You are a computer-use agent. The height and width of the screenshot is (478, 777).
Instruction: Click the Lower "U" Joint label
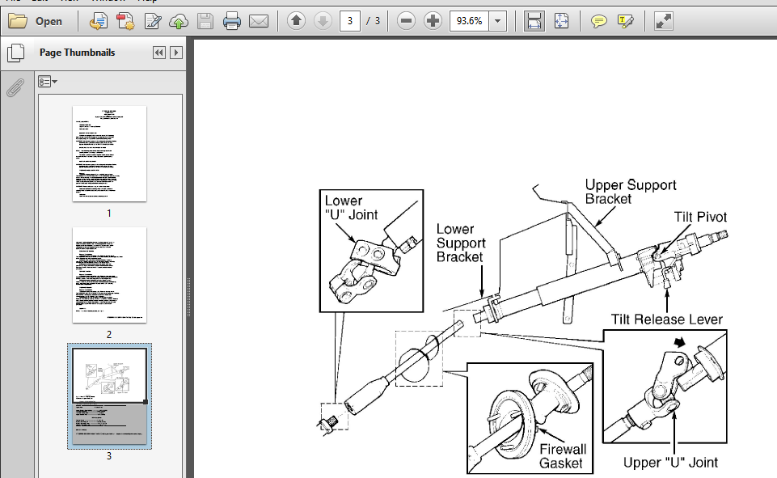coord(351,208)
